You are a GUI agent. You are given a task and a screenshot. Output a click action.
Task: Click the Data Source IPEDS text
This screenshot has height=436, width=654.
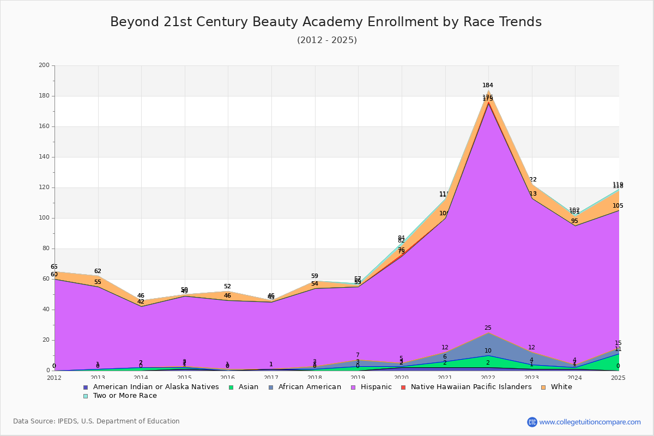click(x=96, y=421)
